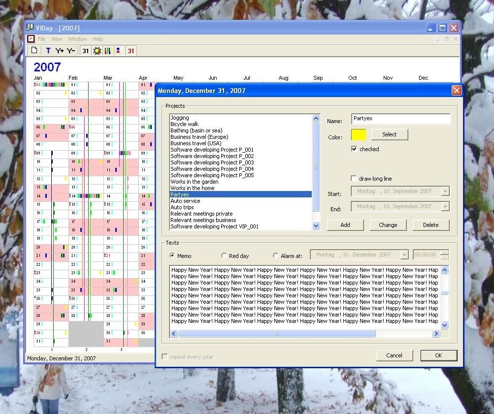Open the Start date dropdown
Screen dimensions: 494x414
click(445, 191)
